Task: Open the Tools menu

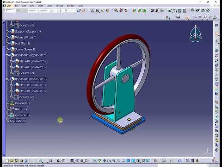Action: tap(49, 6)
